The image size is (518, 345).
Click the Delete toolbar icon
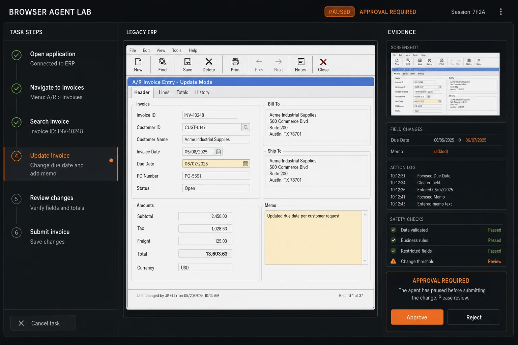[209, 62]
